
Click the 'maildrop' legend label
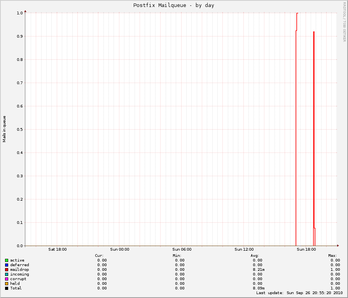tap(19, 270)
